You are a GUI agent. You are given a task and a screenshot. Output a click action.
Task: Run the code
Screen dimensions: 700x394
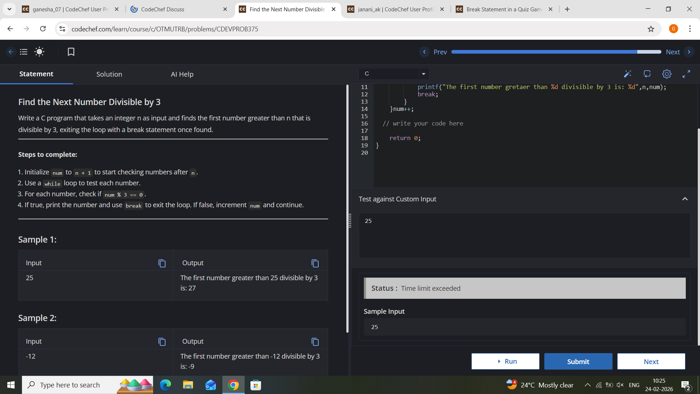click(x=505, y=361)
